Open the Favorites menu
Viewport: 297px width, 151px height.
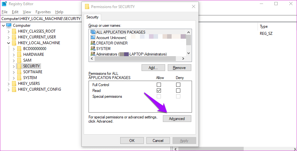pos(43,12)
